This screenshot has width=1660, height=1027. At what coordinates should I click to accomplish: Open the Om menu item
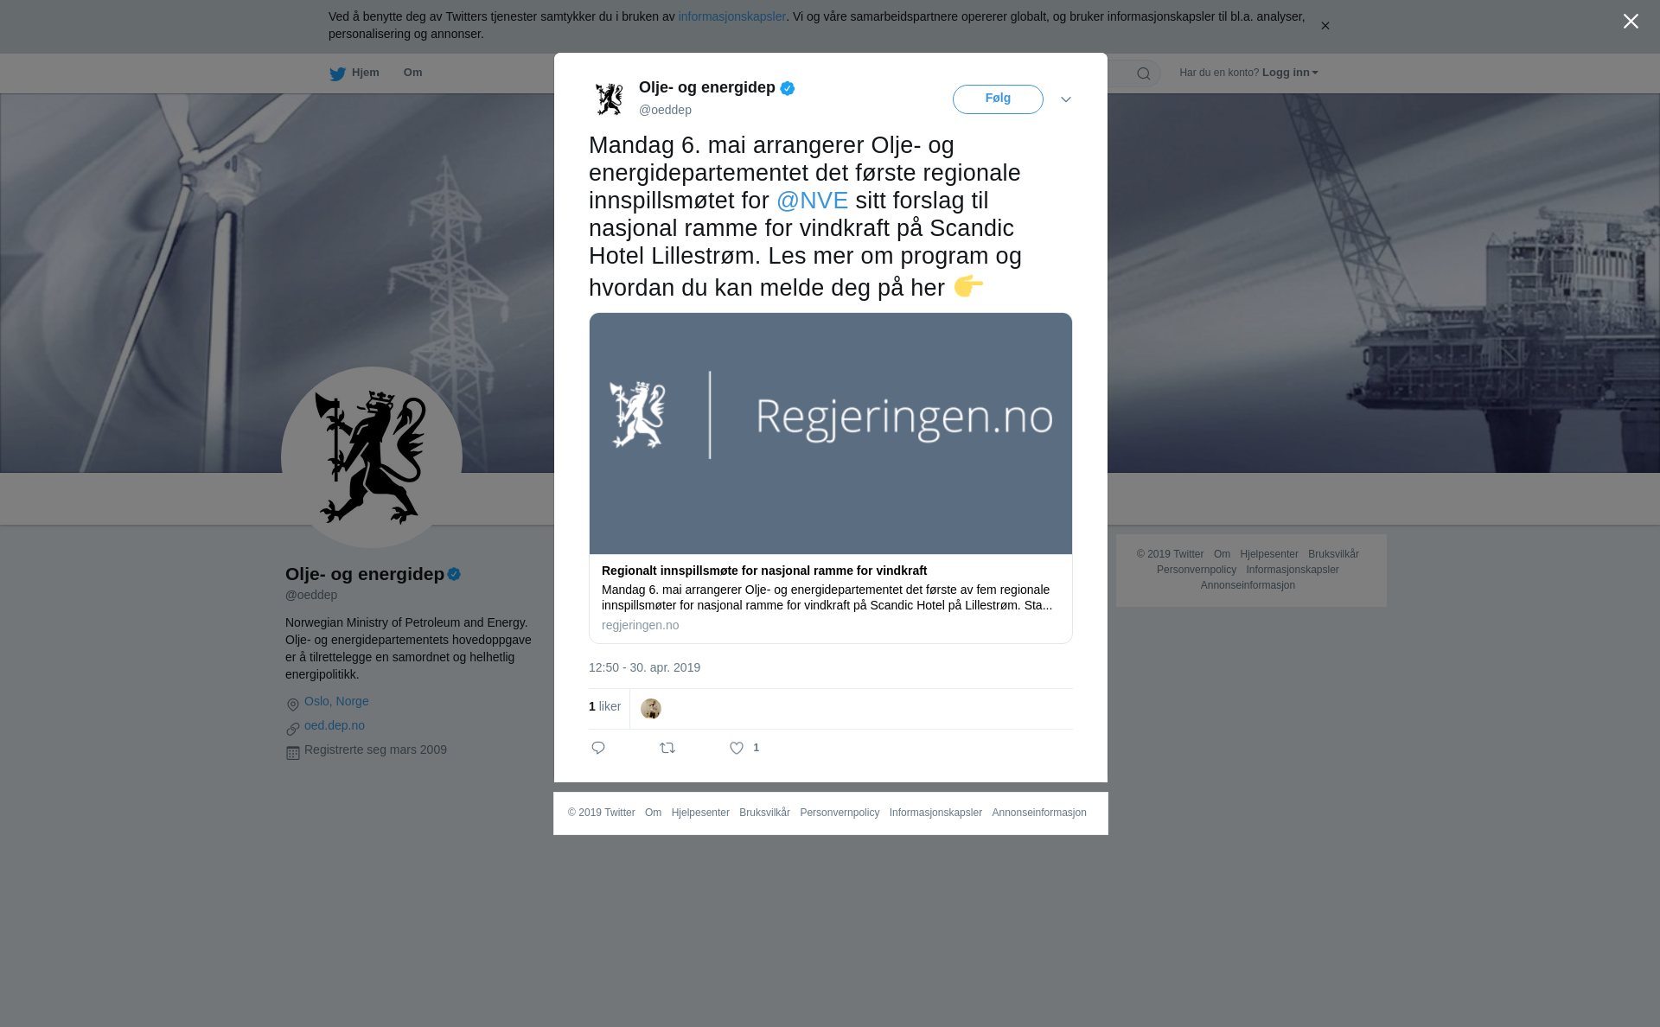click(412, 73)
